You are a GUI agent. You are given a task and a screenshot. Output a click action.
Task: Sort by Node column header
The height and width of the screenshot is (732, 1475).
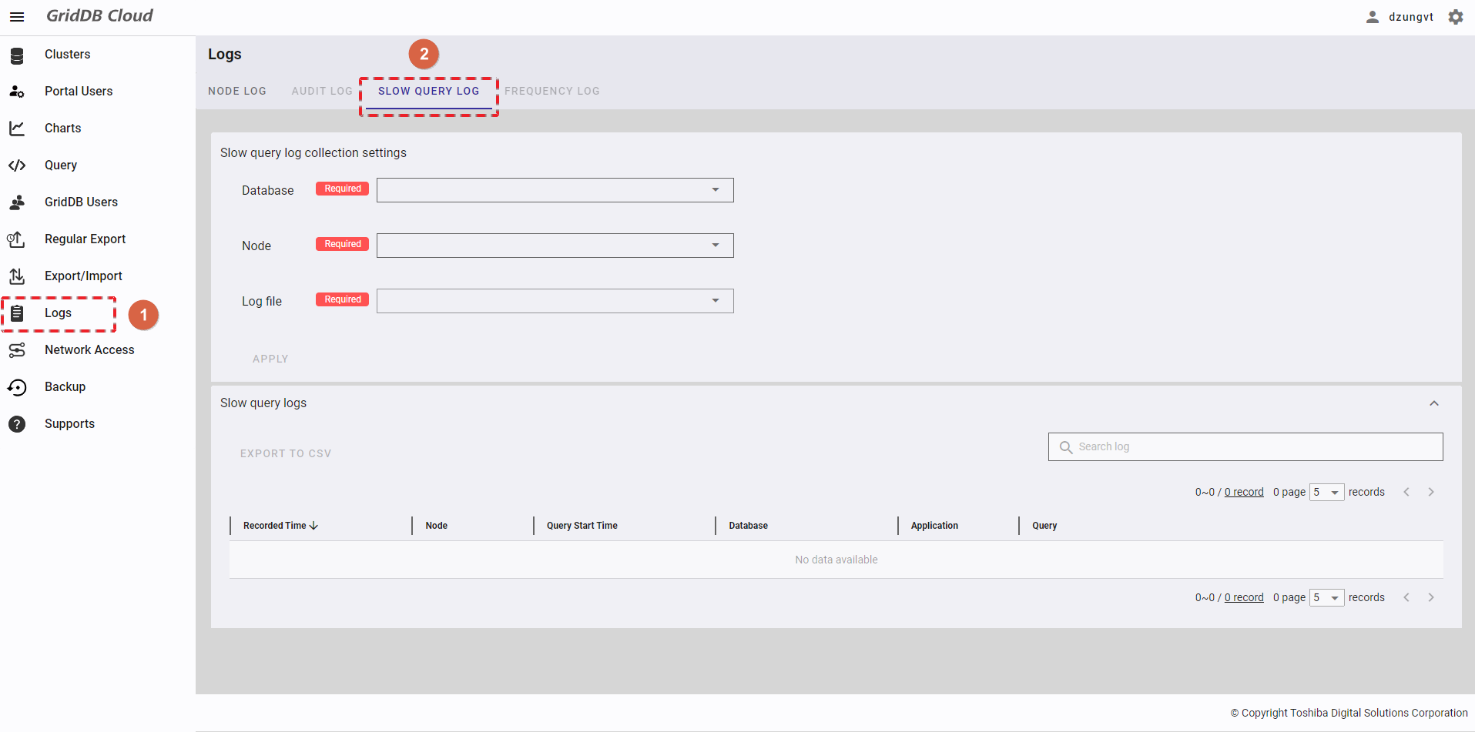436,526
